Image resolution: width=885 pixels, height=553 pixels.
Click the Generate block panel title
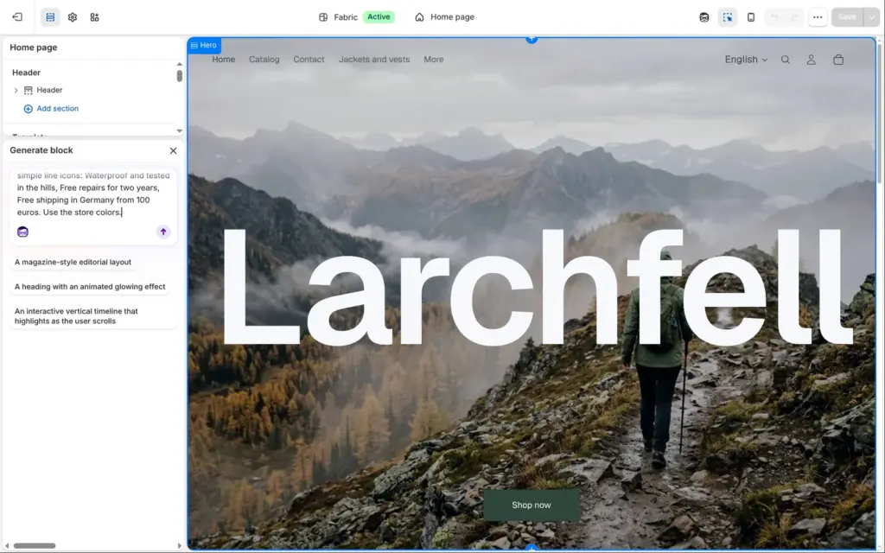pos(41,150)
